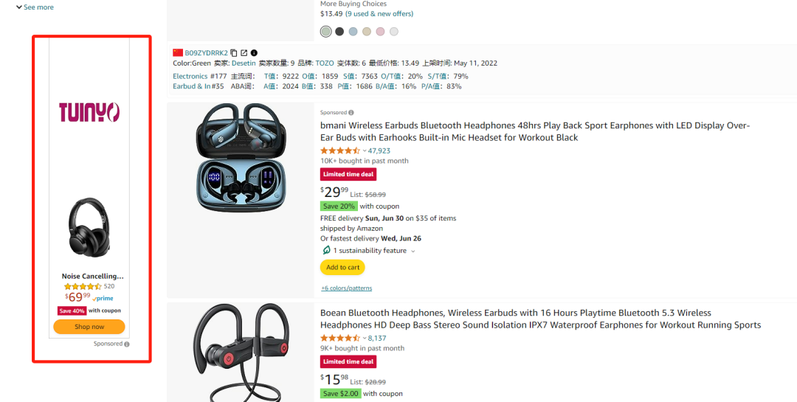Click the Sponsored info icon on bmani listing
Image resolution: width=797 pixels, height=402 pixels.
pyautogui.click(x=351, y=113)
